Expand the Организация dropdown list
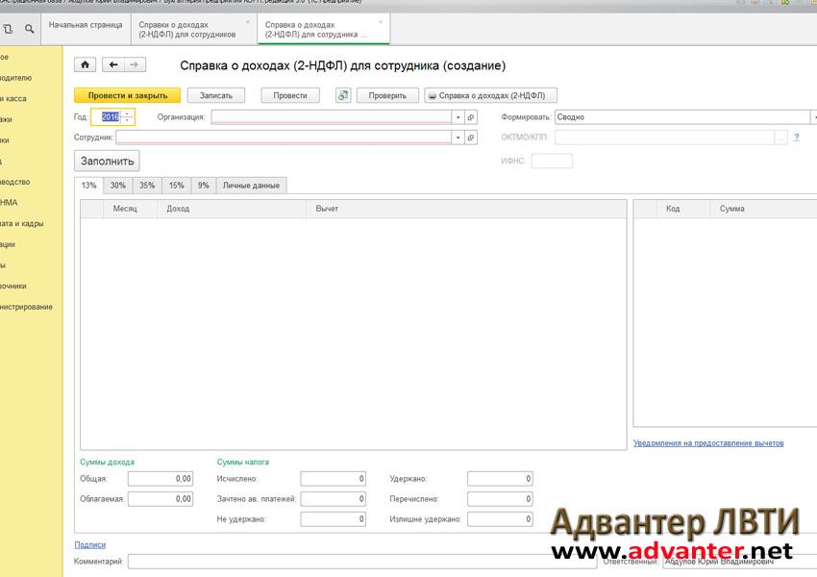The width and height of the screenshot is (817, 577). point(458,117)
